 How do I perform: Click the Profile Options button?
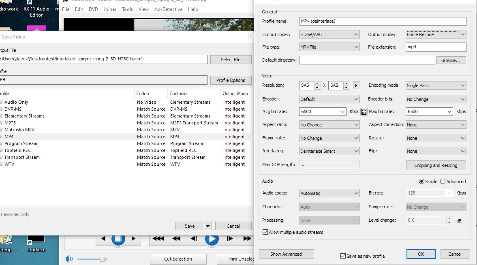[x=231, y=80]
